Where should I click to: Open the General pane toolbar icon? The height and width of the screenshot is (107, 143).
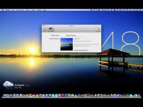(45, 29)
